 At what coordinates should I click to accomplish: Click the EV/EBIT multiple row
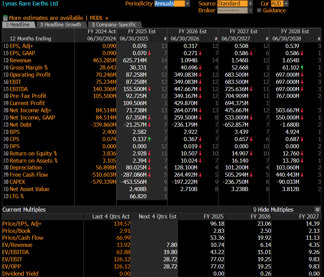[161, 259]
